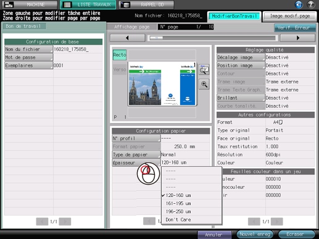Image resolution: width=319 pixels, height=239 pixels.
Task: Choose 196-250 um thickness option
Action: point(191,211)
